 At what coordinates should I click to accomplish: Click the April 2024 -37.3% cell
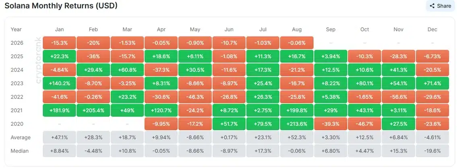point(161,70)
